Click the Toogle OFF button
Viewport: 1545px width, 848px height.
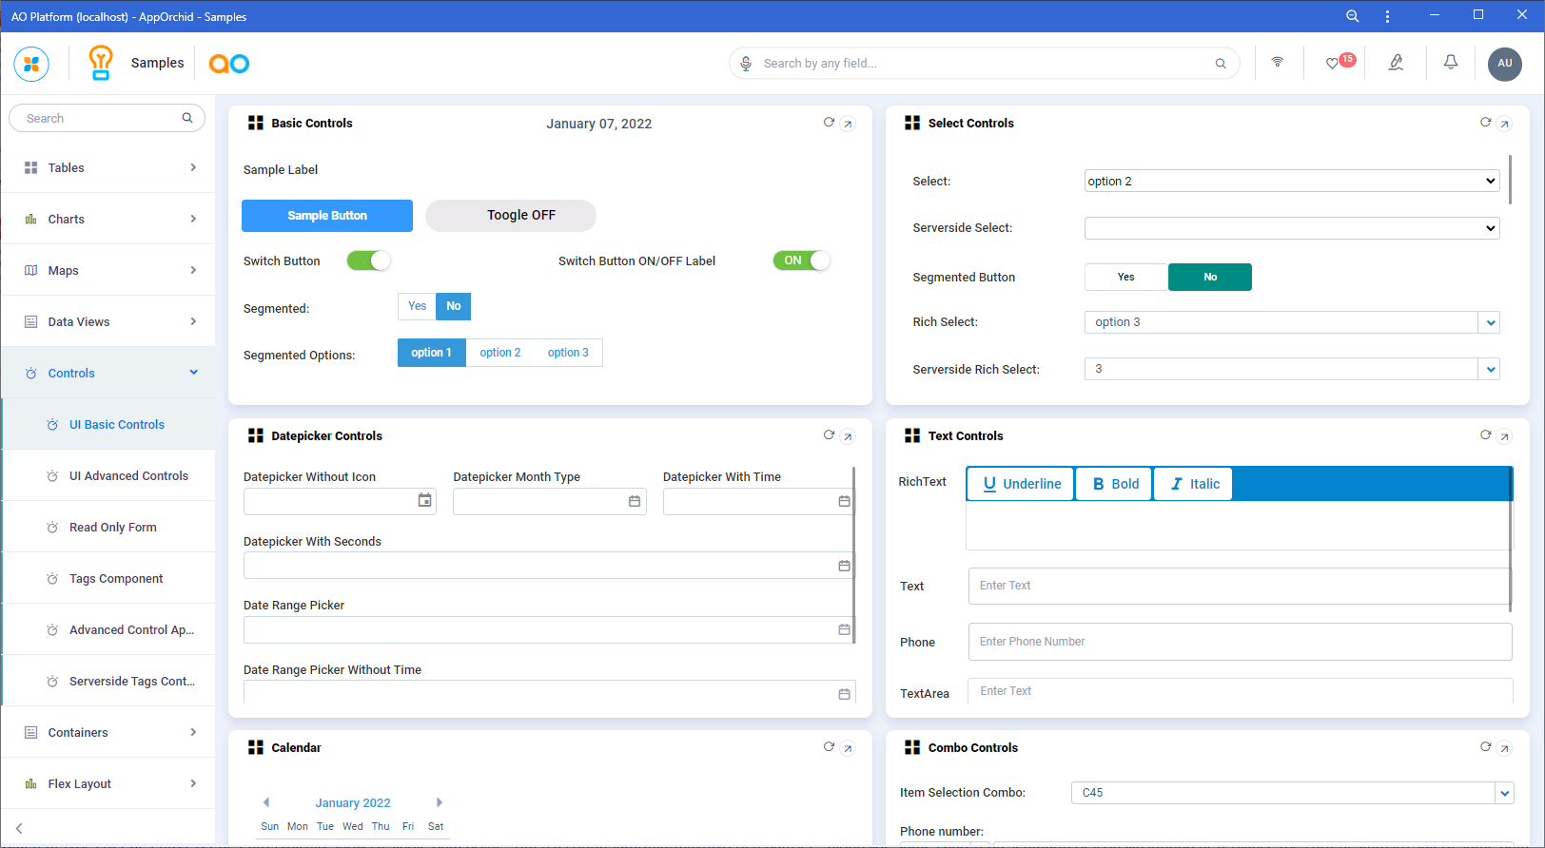pyautogui.click(x=511, y=216)
